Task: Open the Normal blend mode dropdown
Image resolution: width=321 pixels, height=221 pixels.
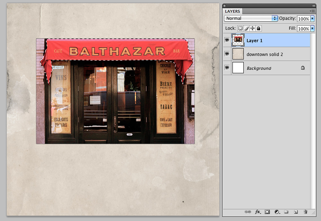Action: [x=251, y=18]
